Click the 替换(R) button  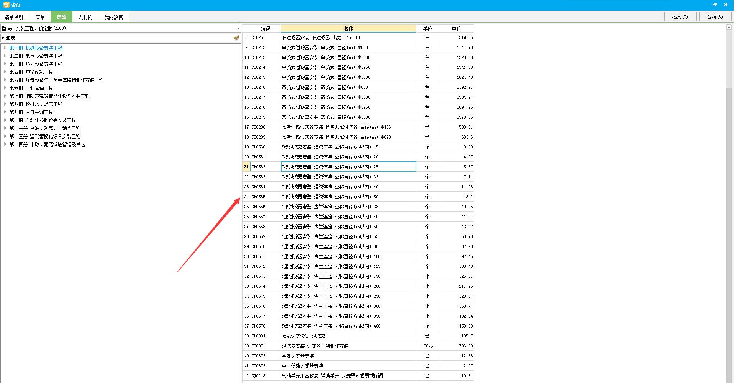click(x=715, y=16)
